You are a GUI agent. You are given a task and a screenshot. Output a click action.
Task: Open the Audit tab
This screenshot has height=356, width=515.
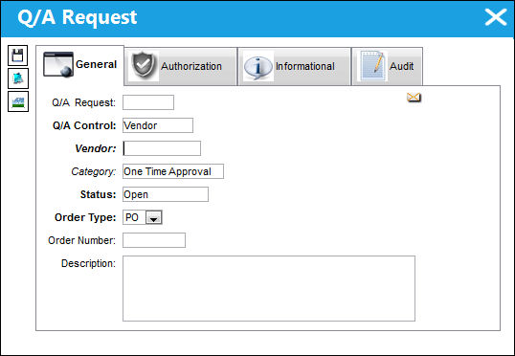pyautogui.click(x=388, y=66)
